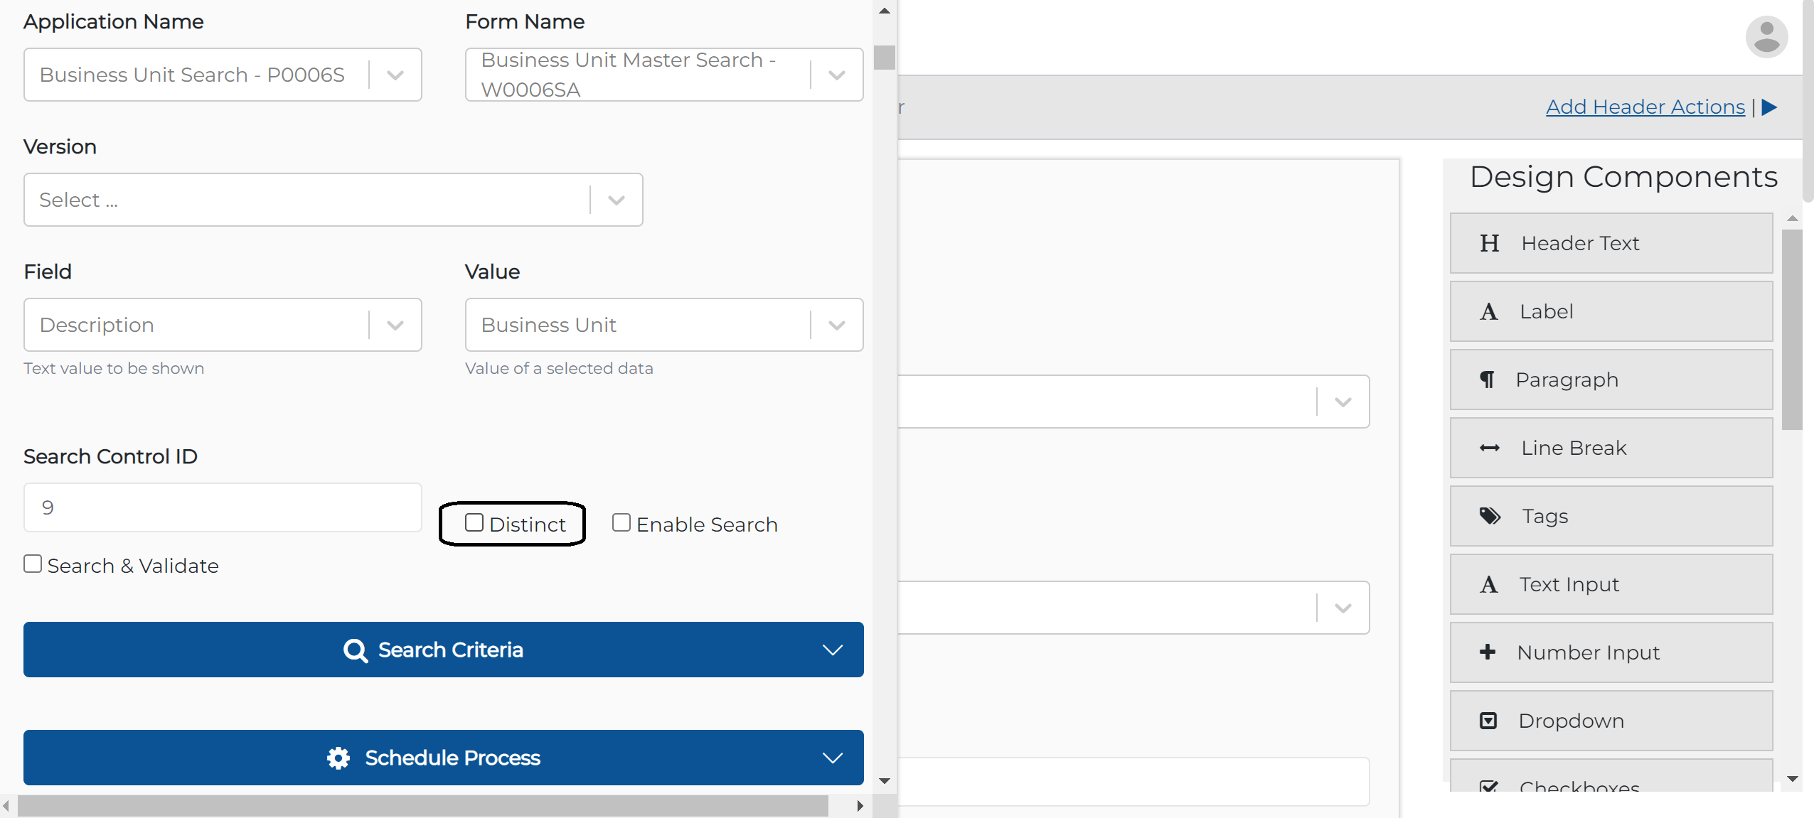Select the Paragraph design component
The height and width of the screenshot is (818, 1814).
(x=1611, y=380)
